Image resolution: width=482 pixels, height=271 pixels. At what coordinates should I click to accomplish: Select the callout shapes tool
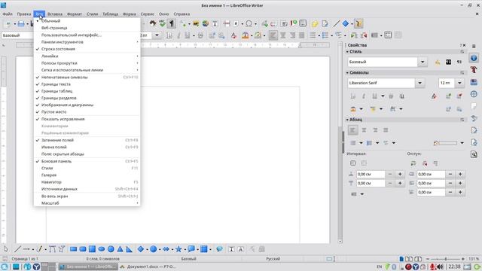tap(191, 249)
